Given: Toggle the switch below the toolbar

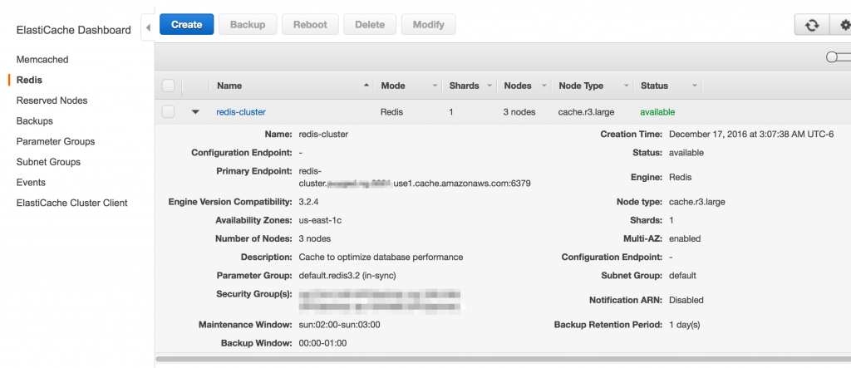Looking at the screenshot, I should point(838,57).
